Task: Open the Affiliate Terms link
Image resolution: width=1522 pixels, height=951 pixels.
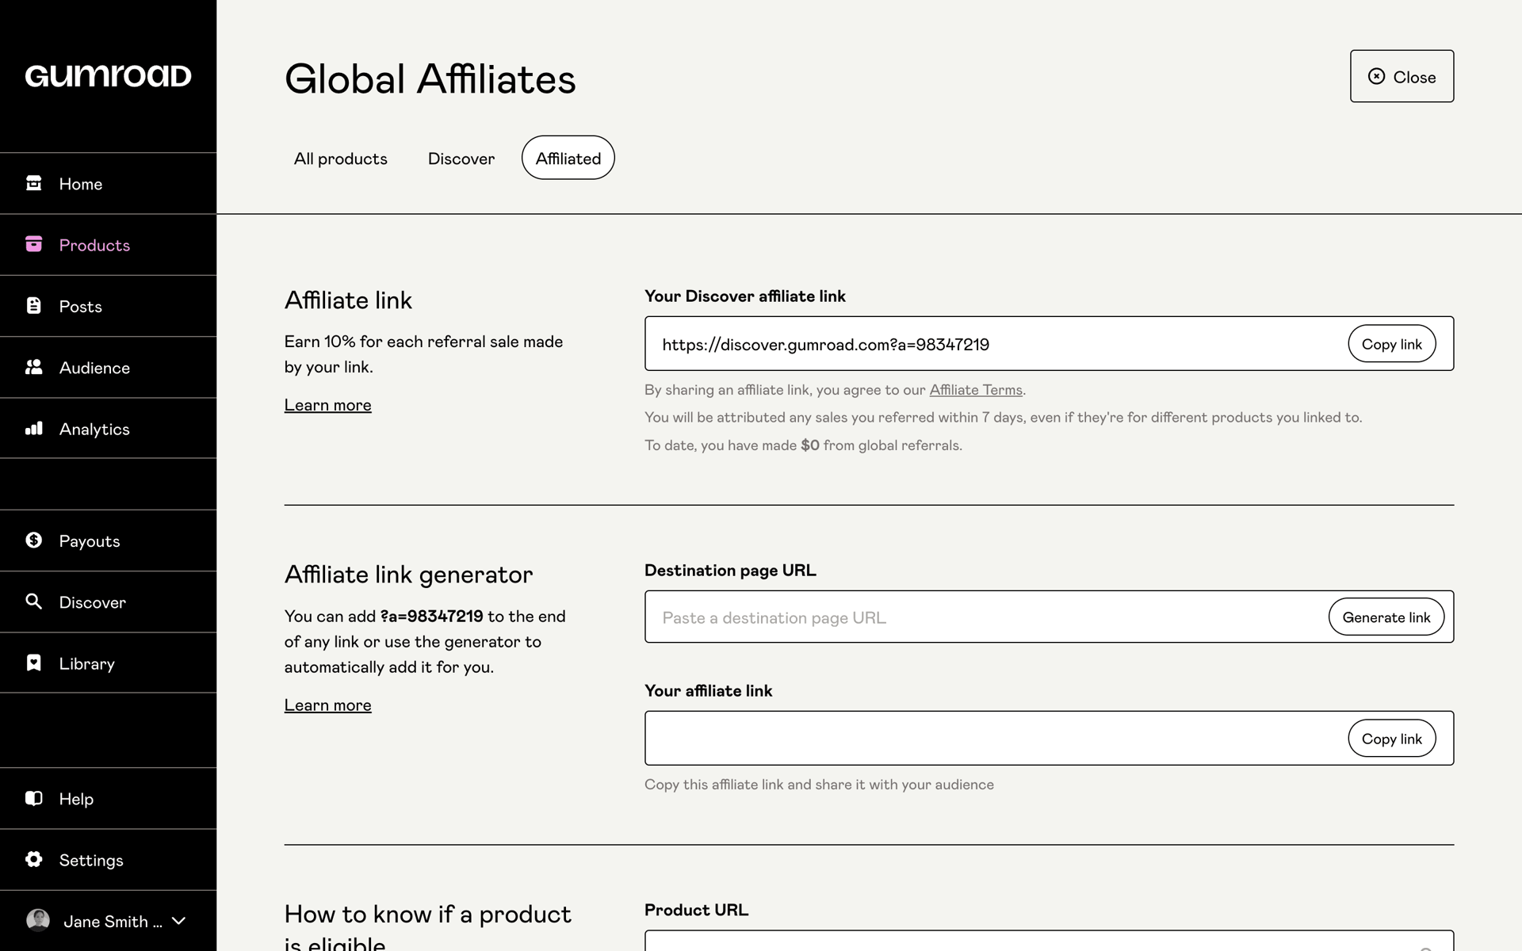Action: click(975, 389)
